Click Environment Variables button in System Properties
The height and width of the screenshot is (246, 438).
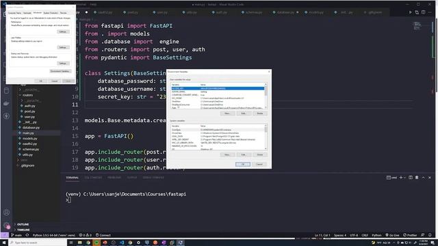60,71
